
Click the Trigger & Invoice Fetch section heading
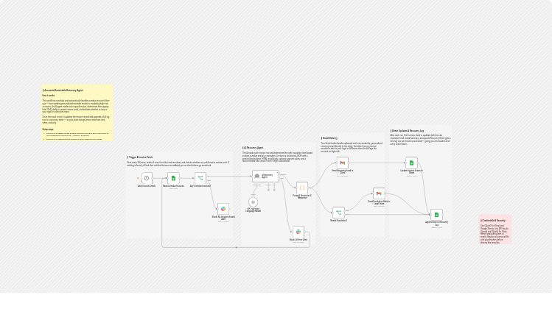pyautogui.click(x=140, y=157)
